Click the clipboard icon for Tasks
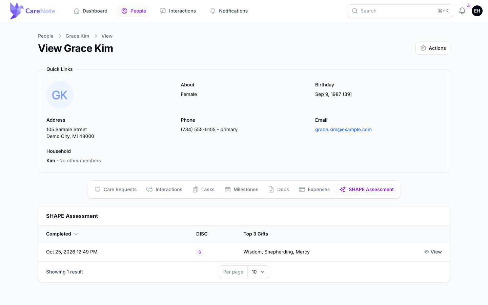Viewport: 488px width, 305px height. point(196,189)
